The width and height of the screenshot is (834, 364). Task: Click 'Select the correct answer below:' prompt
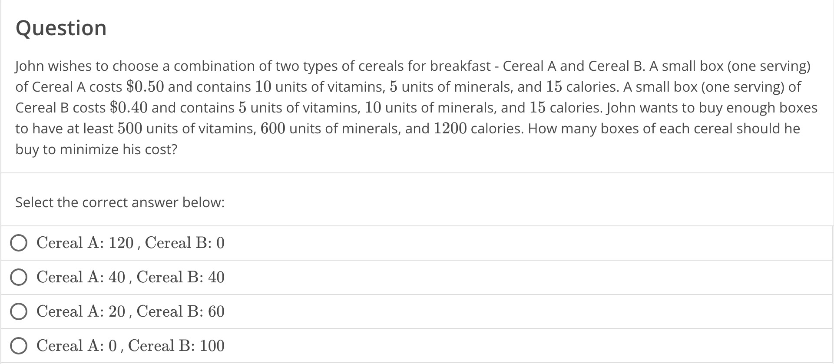point(120,202)
